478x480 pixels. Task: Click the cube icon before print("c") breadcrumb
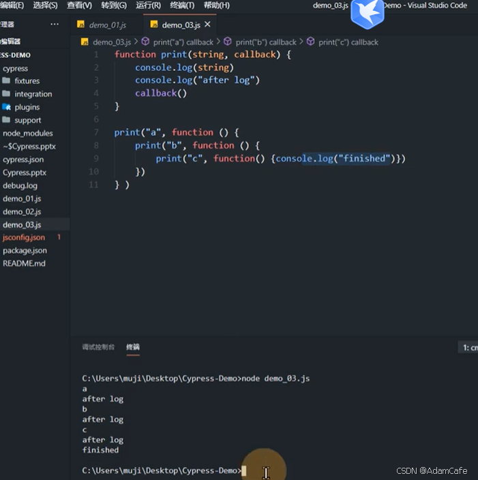(310, 42)
